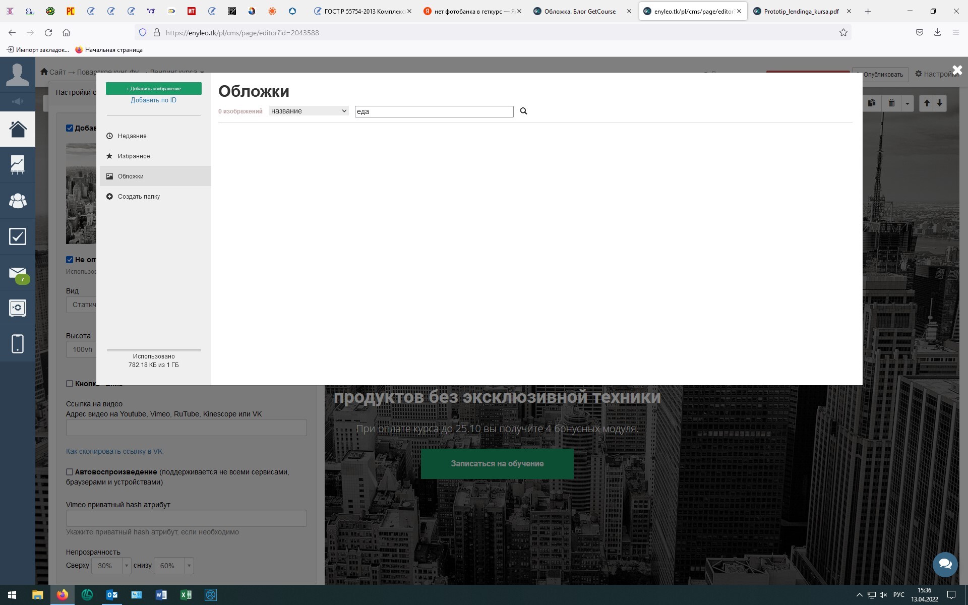Open the mail icon with badge 7
The height and width of the screenshot is (605, 968).
[18, 273]
